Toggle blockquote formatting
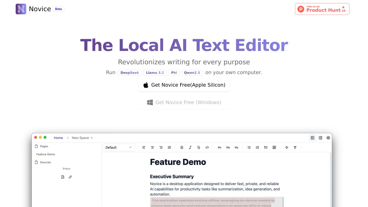Image resolution: width=368 pixels, height=207 pixels. 274,147
